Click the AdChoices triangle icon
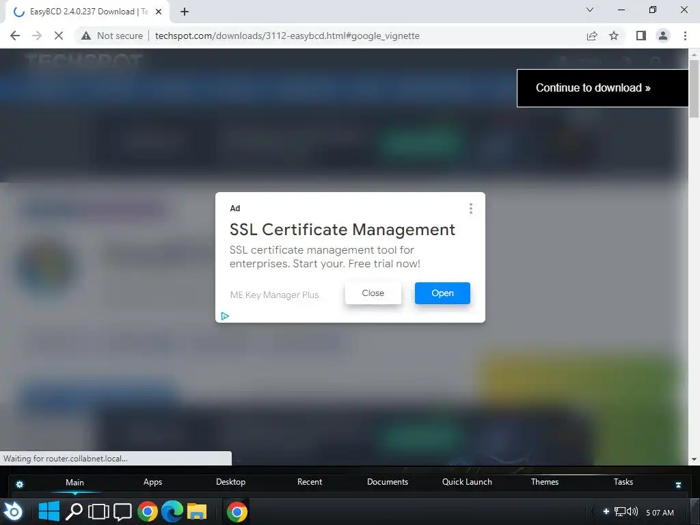This screenshot has height=525, width=700. click(225, 316)
